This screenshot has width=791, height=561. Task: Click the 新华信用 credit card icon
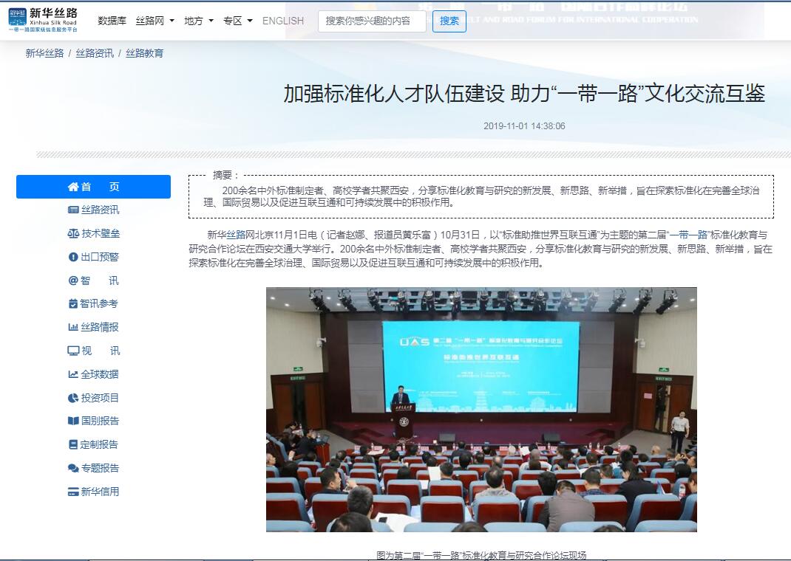point(73,492)
